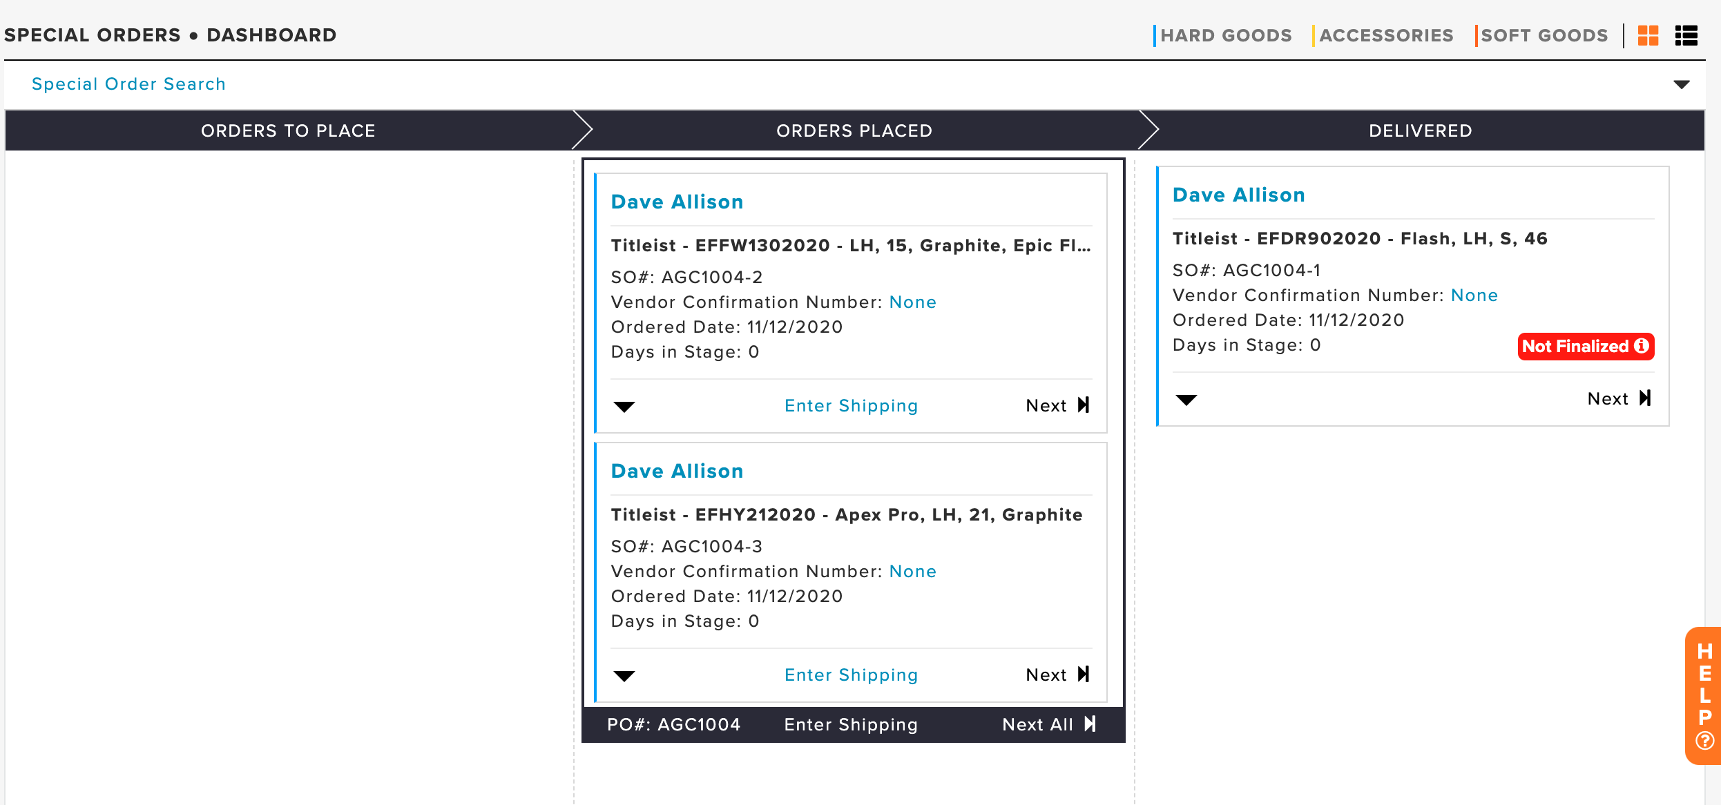Switch to grid card view icon
Screen dimensions: 1721x805
tap(1648, 35)
